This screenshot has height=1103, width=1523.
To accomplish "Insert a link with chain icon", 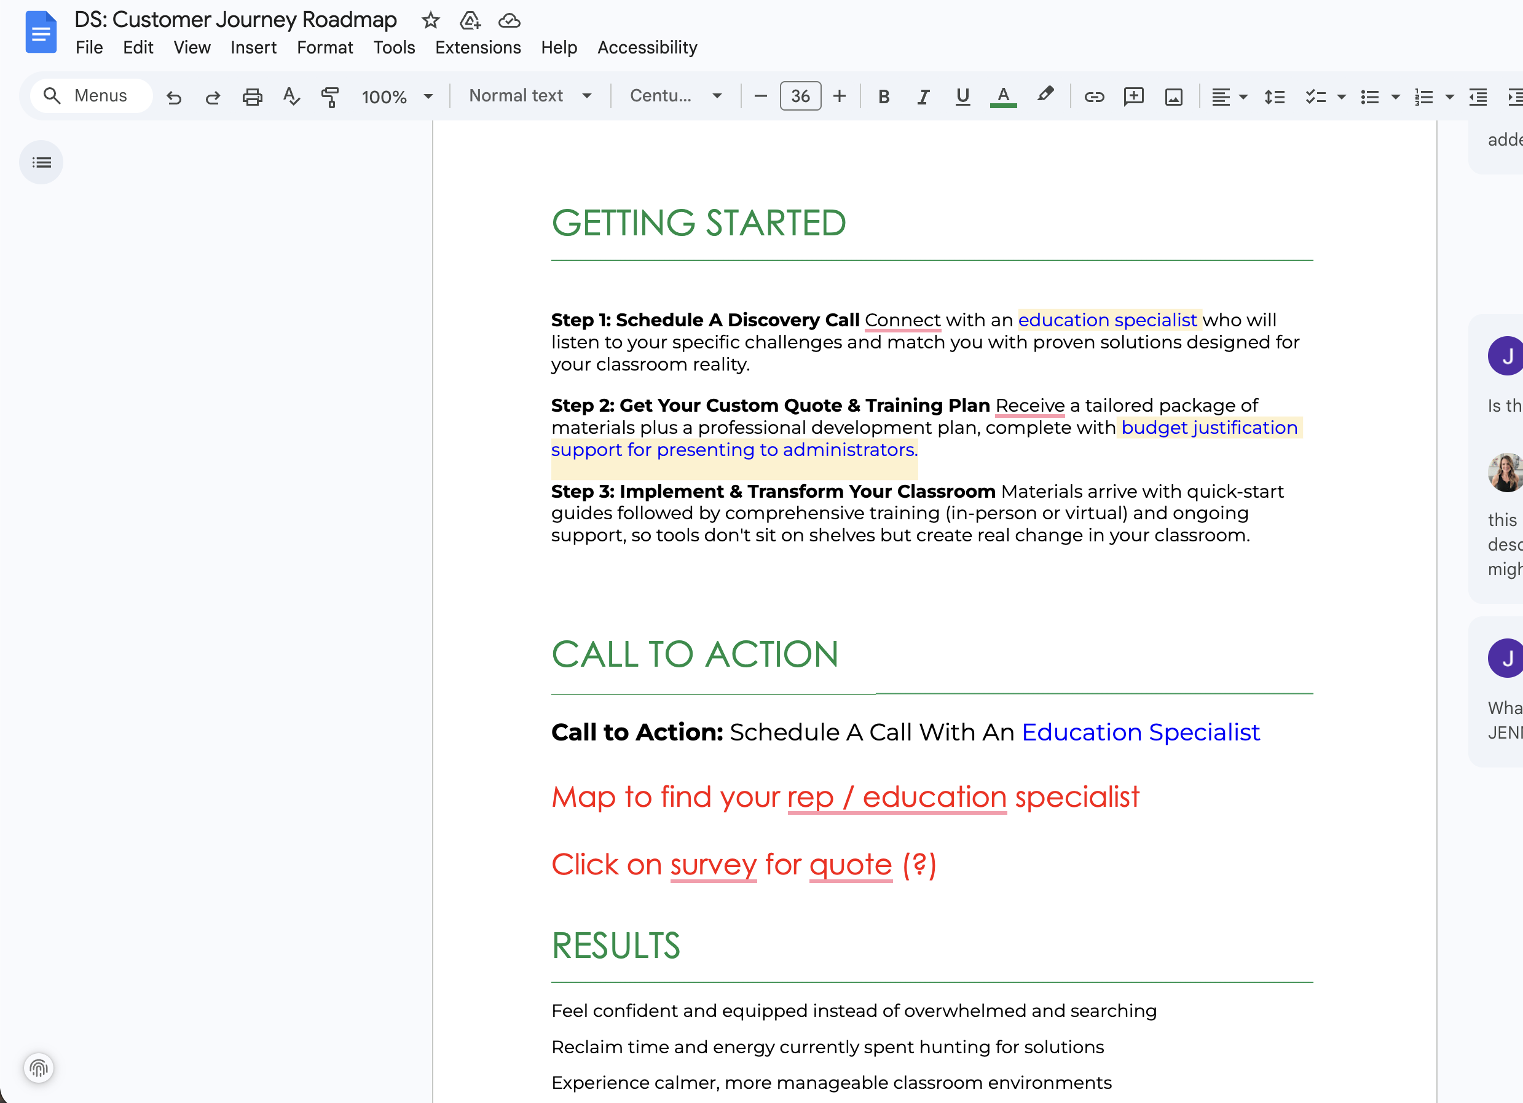I will pyautogui.click(x=1094, y=96).
